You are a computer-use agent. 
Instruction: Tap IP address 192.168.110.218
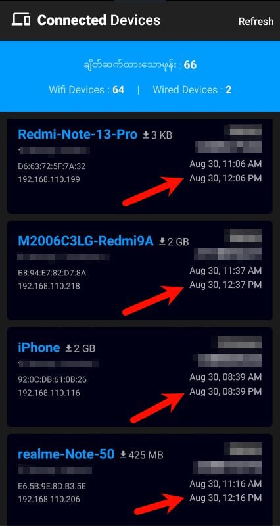[49, 286]
